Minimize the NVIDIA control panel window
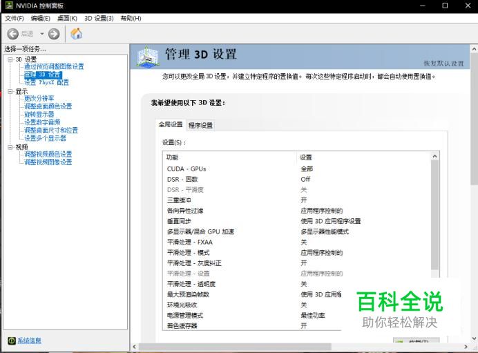 [x=423, y=6]
